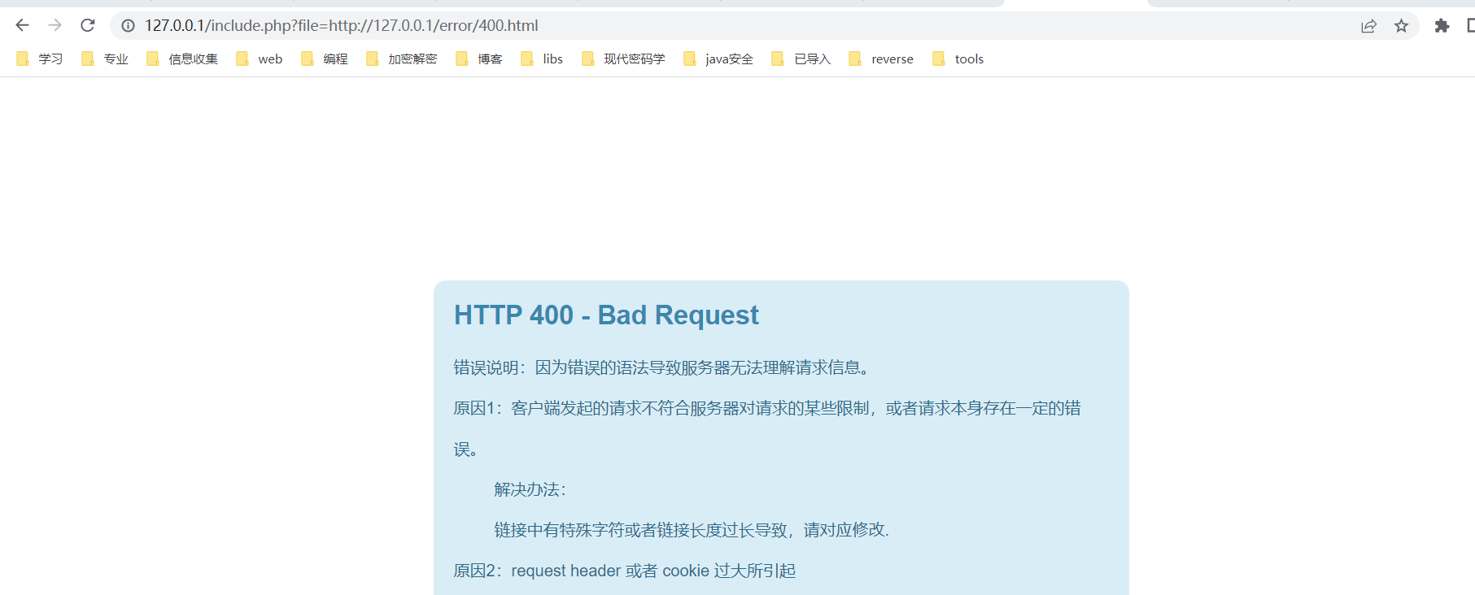This screenshot has width=1475, height=595.
Task: Share this page via the share icon
Action: click(x=1368, y=26)
